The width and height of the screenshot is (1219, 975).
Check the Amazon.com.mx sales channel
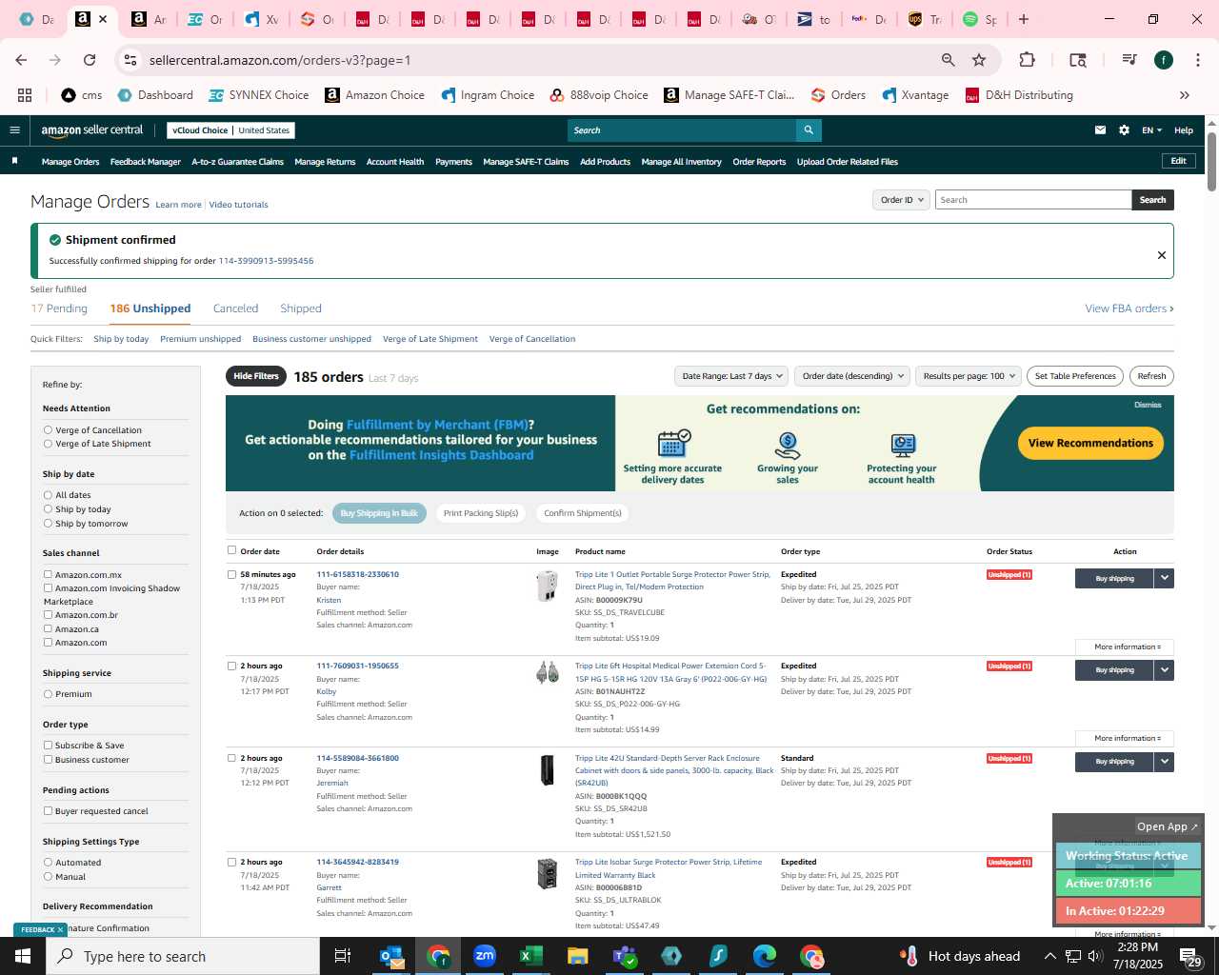(48, 575)
